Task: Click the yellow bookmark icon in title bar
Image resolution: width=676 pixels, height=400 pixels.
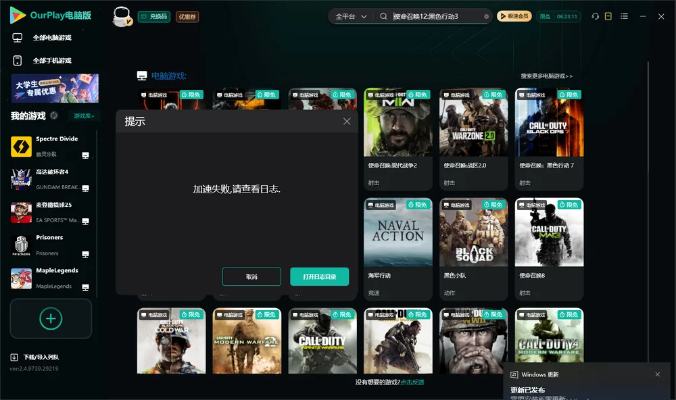Action: point(608,16)
